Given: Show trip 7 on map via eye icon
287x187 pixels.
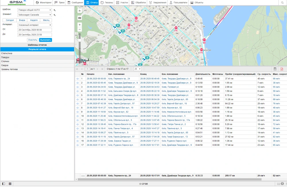Looking at the screenshot, I should point(77,104).
